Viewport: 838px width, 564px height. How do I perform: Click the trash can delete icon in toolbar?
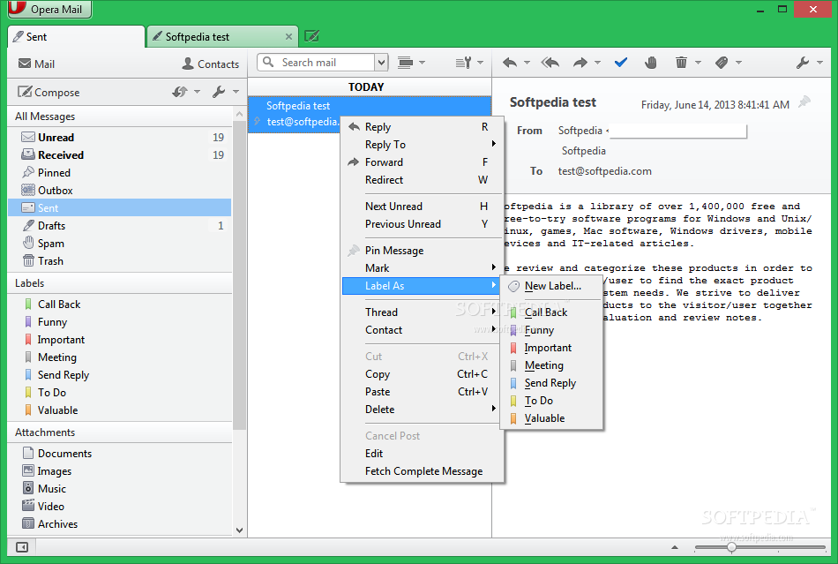click(x=681, y=63)
